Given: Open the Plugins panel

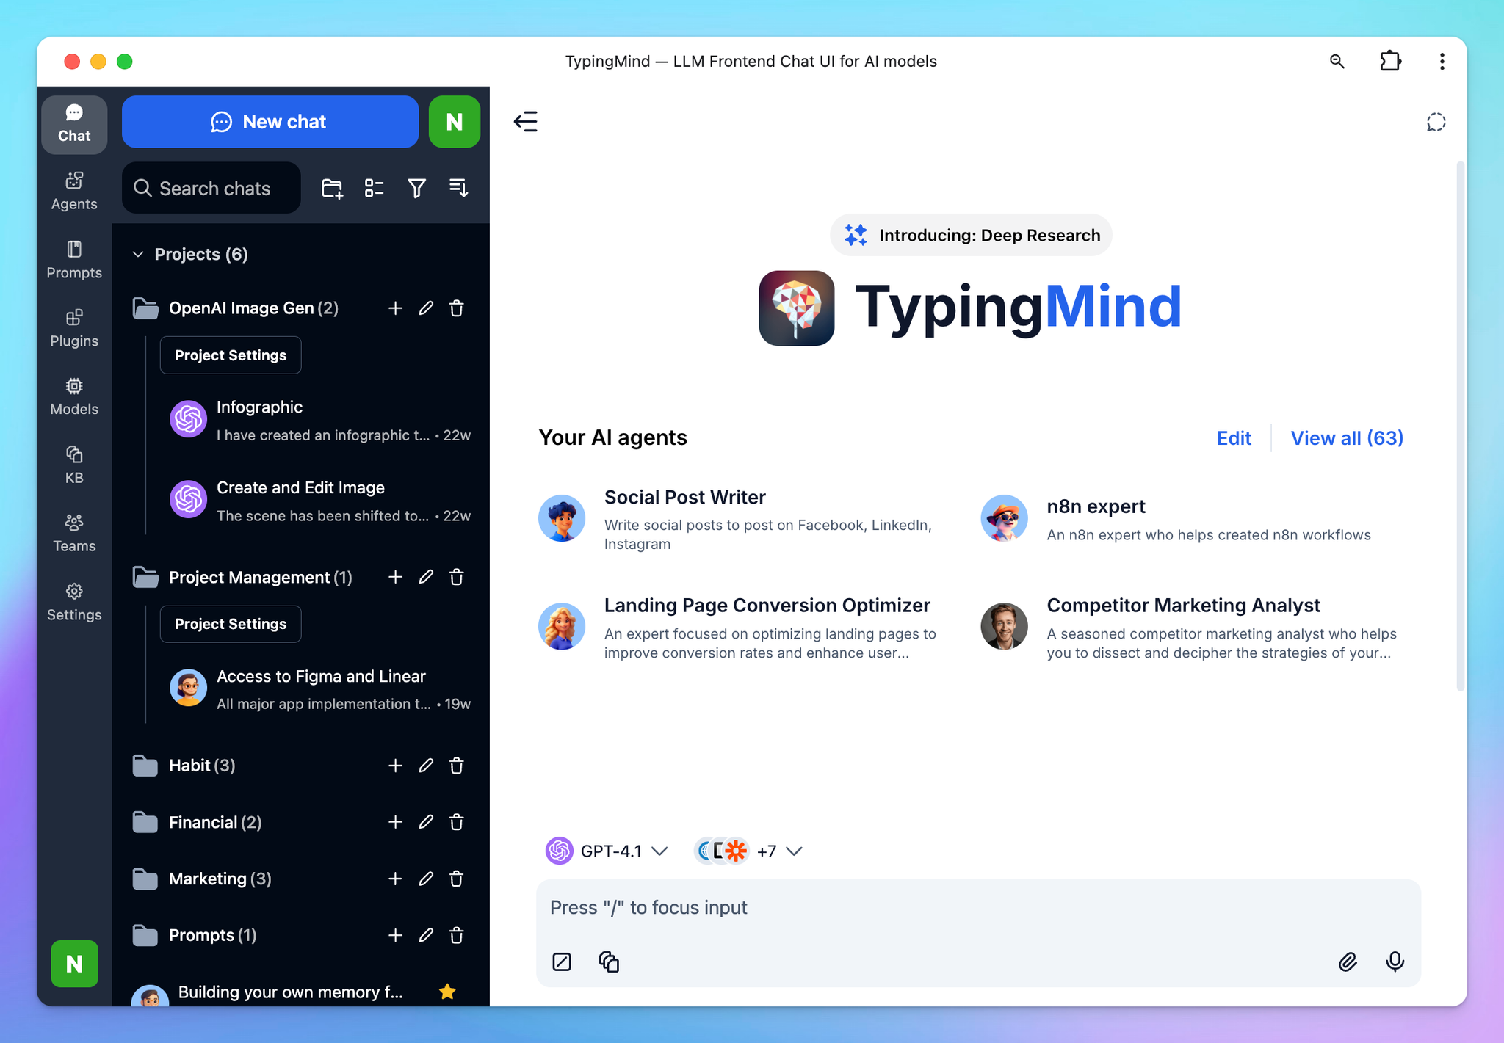Looking at the screenshot, I should (73, 327).
